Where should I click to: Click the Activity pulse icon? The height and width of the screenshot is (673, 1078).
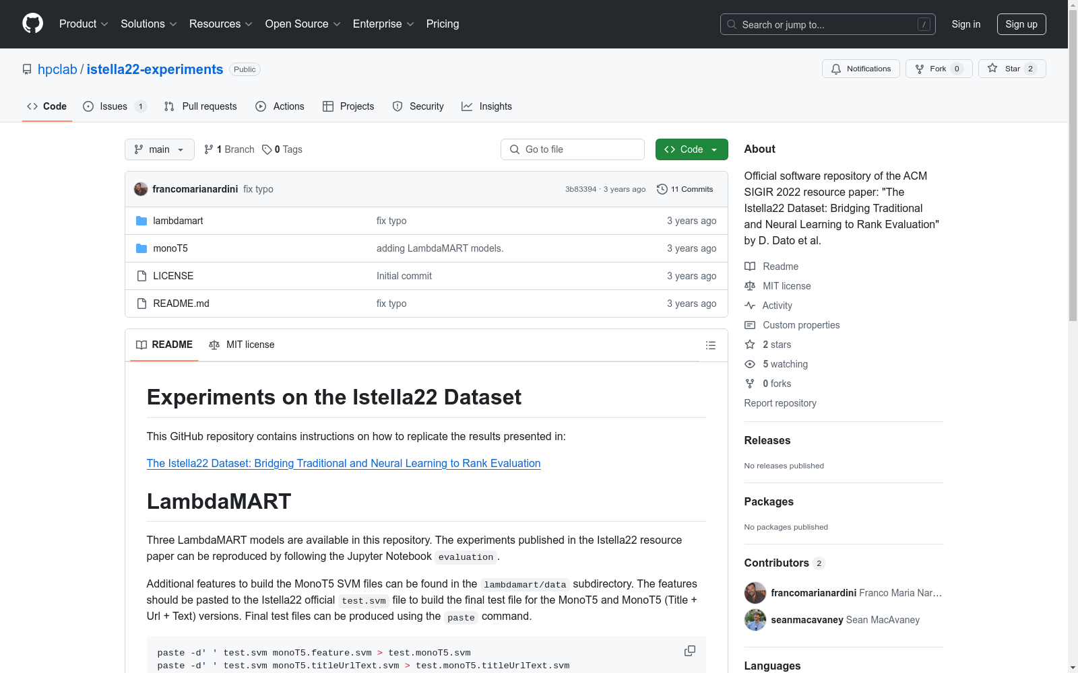point(750,306)
